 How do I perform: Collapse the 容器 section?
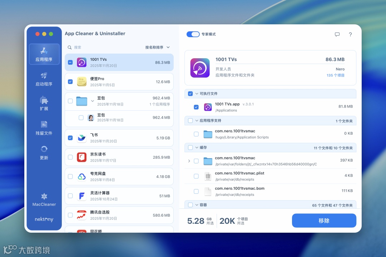pos(197,205)
